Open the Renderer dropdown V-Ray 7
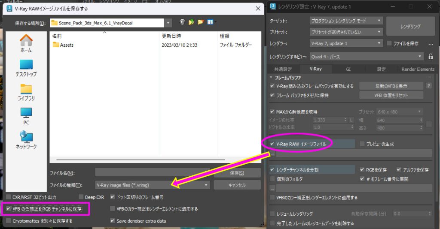The image size is (440, 229). click(x=346, y=43)
